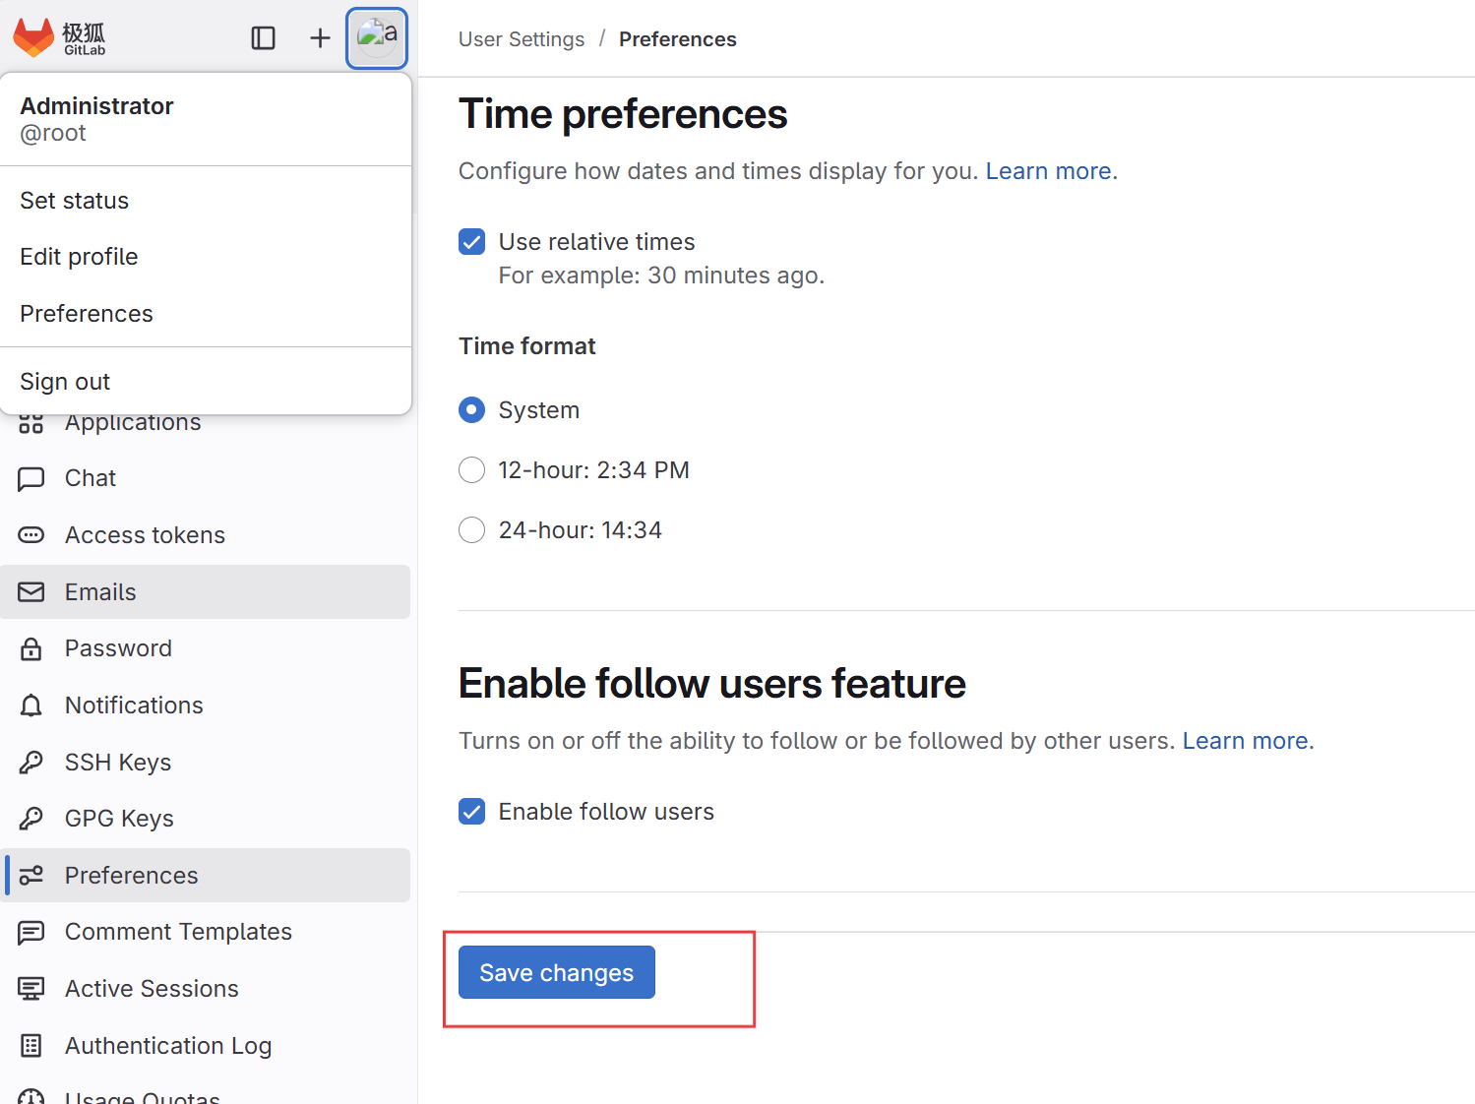Open SSH Keys settings page
The height and width of the screenshot is (1104, 1475).
(x=206, y=763)
